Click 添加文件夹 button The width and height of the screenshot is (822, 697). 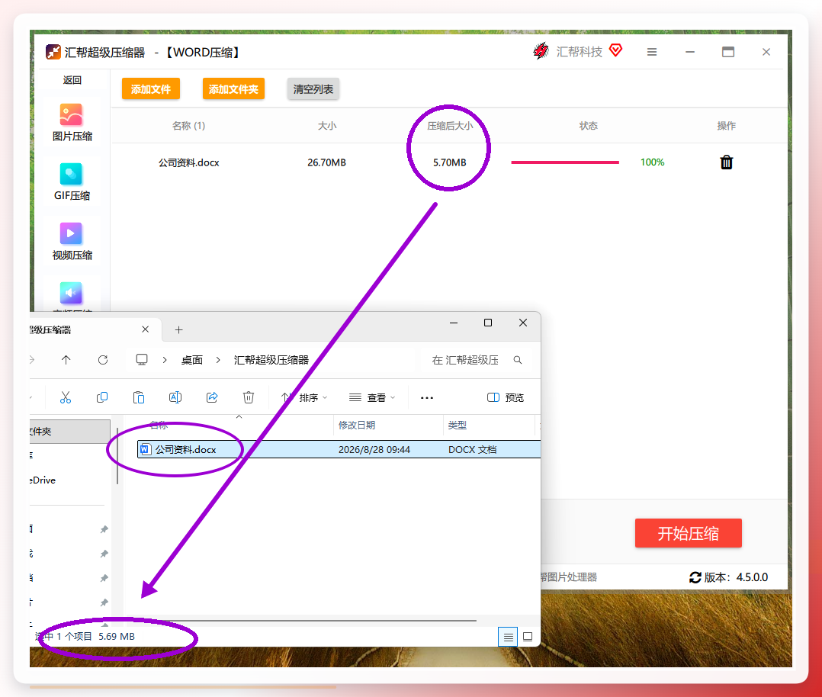point(234,89)
